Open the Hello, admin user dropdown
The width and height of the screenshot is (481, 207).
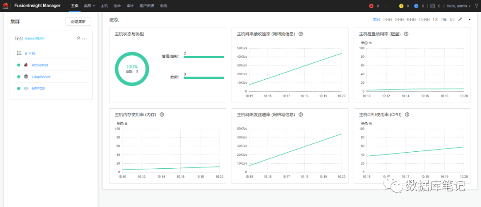coord(457,6)
